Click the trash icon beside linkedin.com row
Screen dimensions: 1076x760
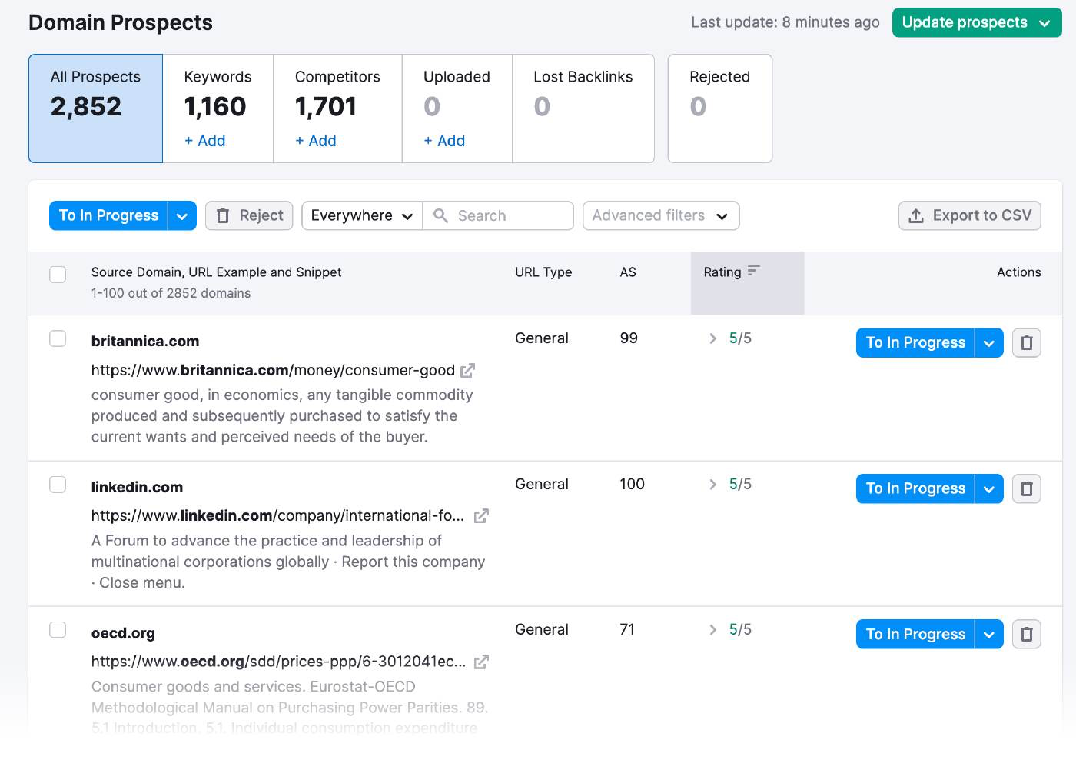(x=1026, y=488)
